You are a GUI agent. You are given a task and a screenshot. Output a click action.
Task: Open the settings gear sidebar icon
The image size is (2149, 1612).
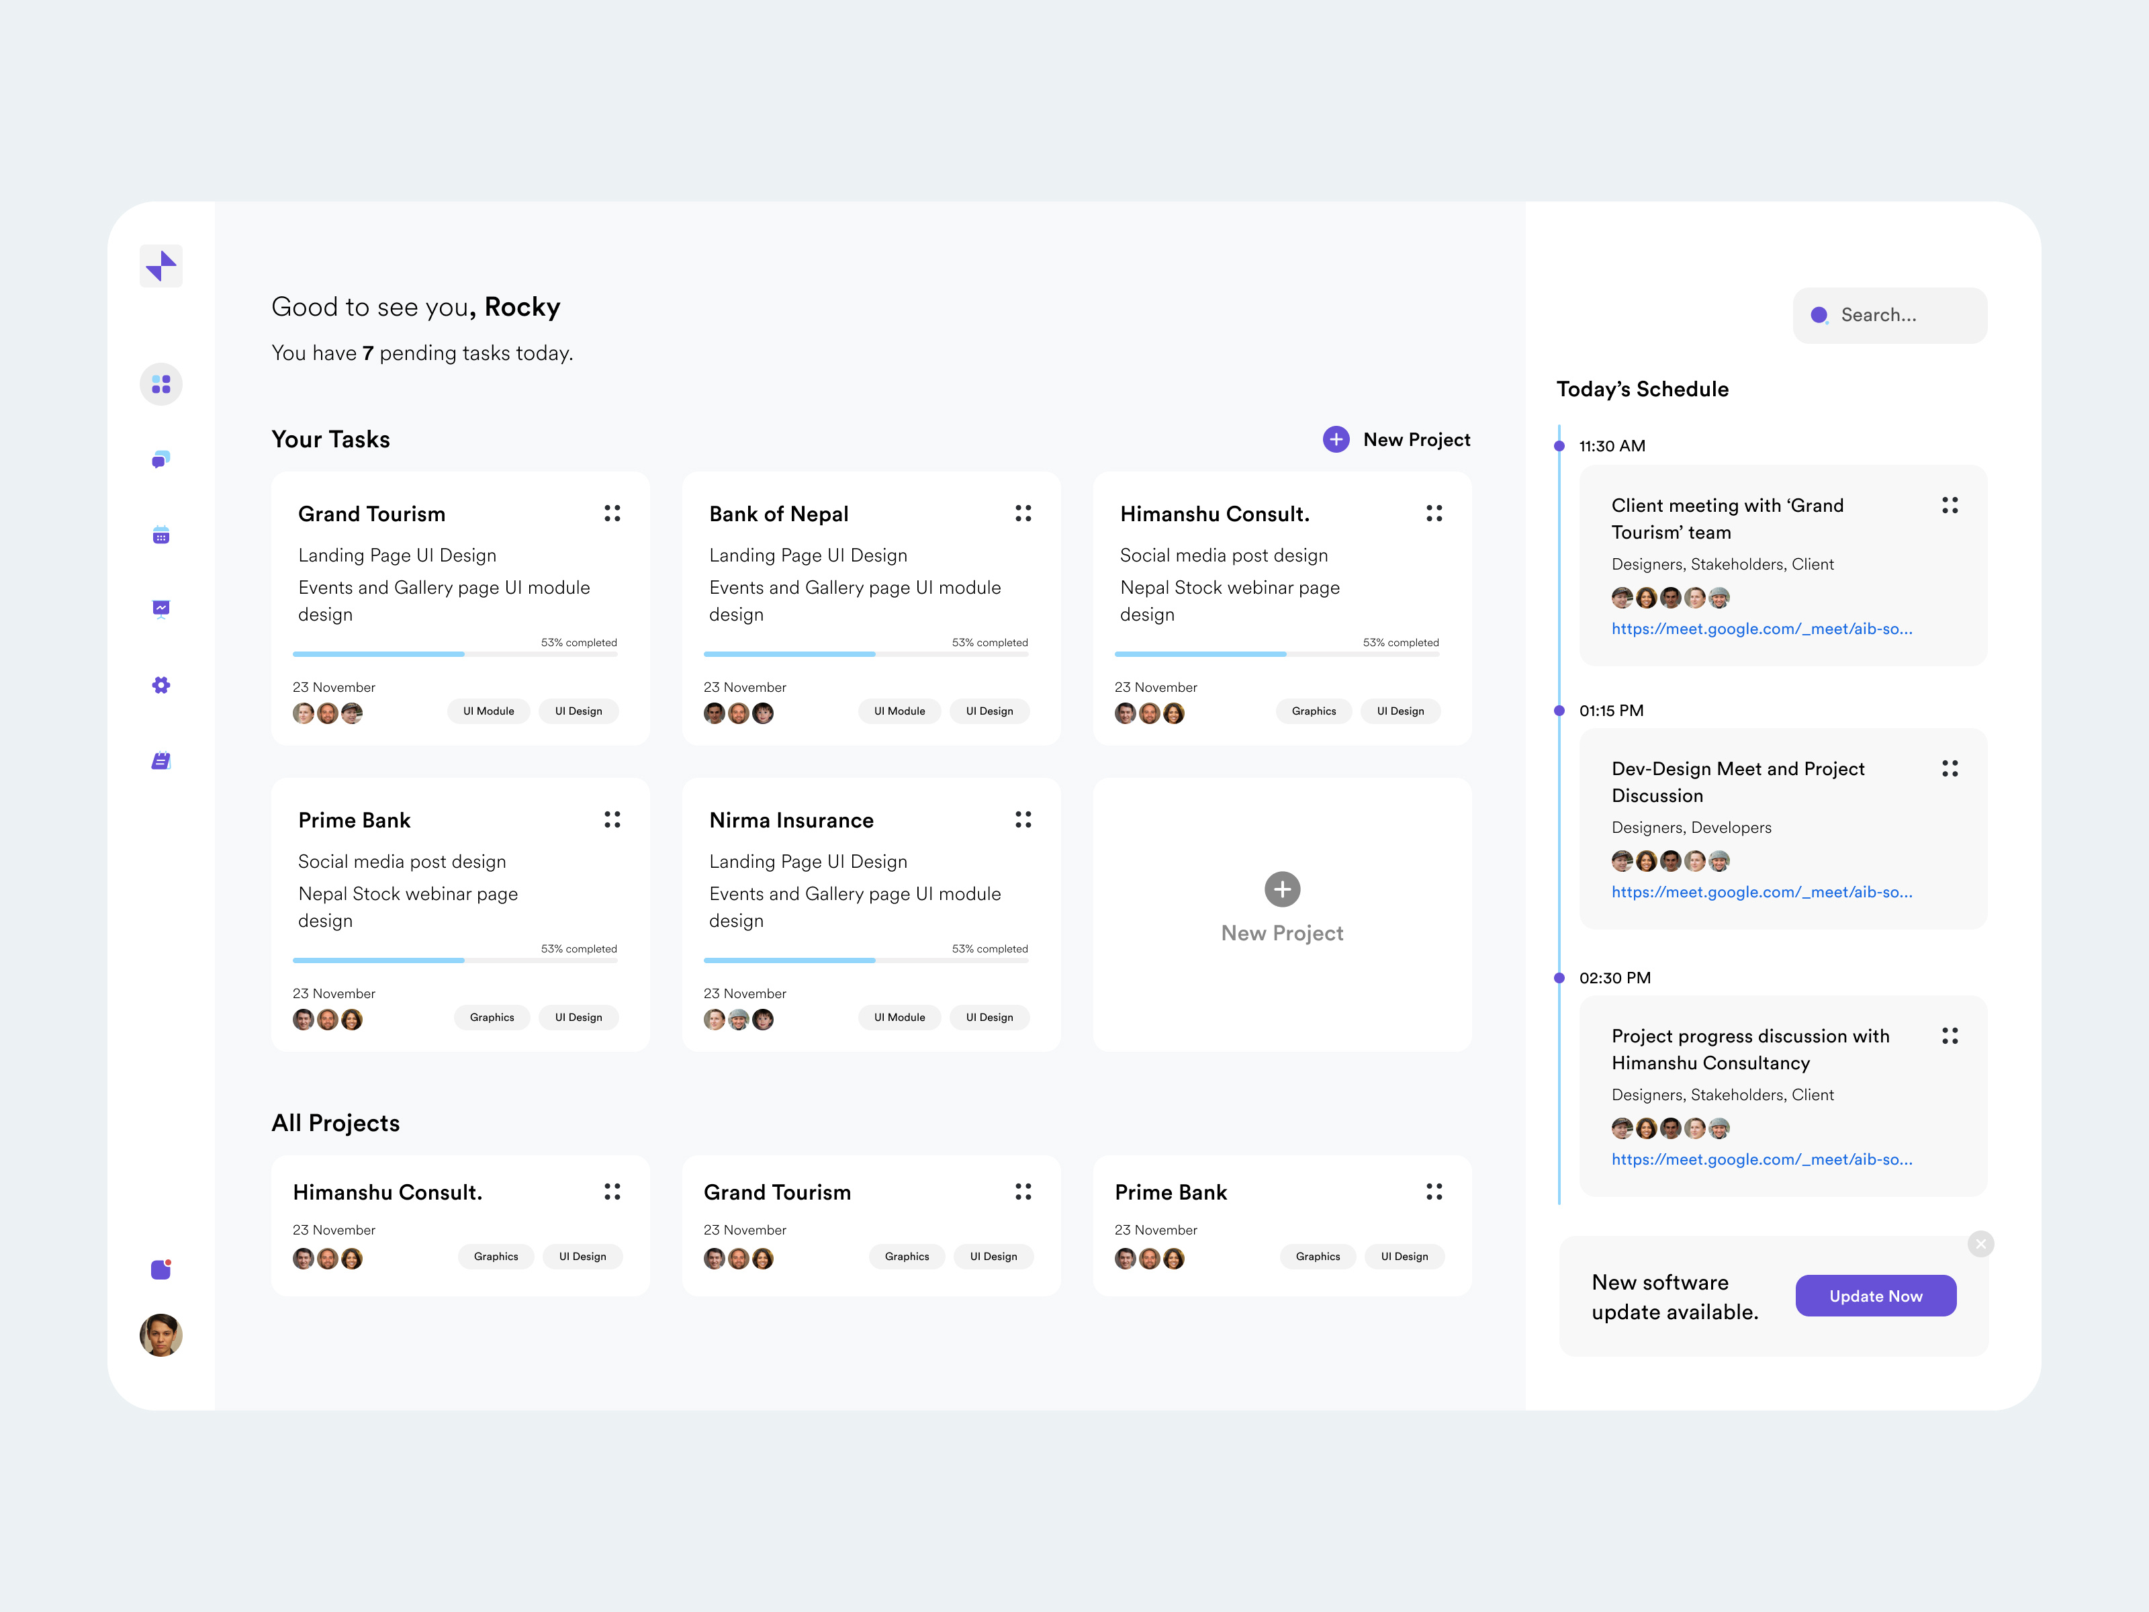click(x=161, y=685)
